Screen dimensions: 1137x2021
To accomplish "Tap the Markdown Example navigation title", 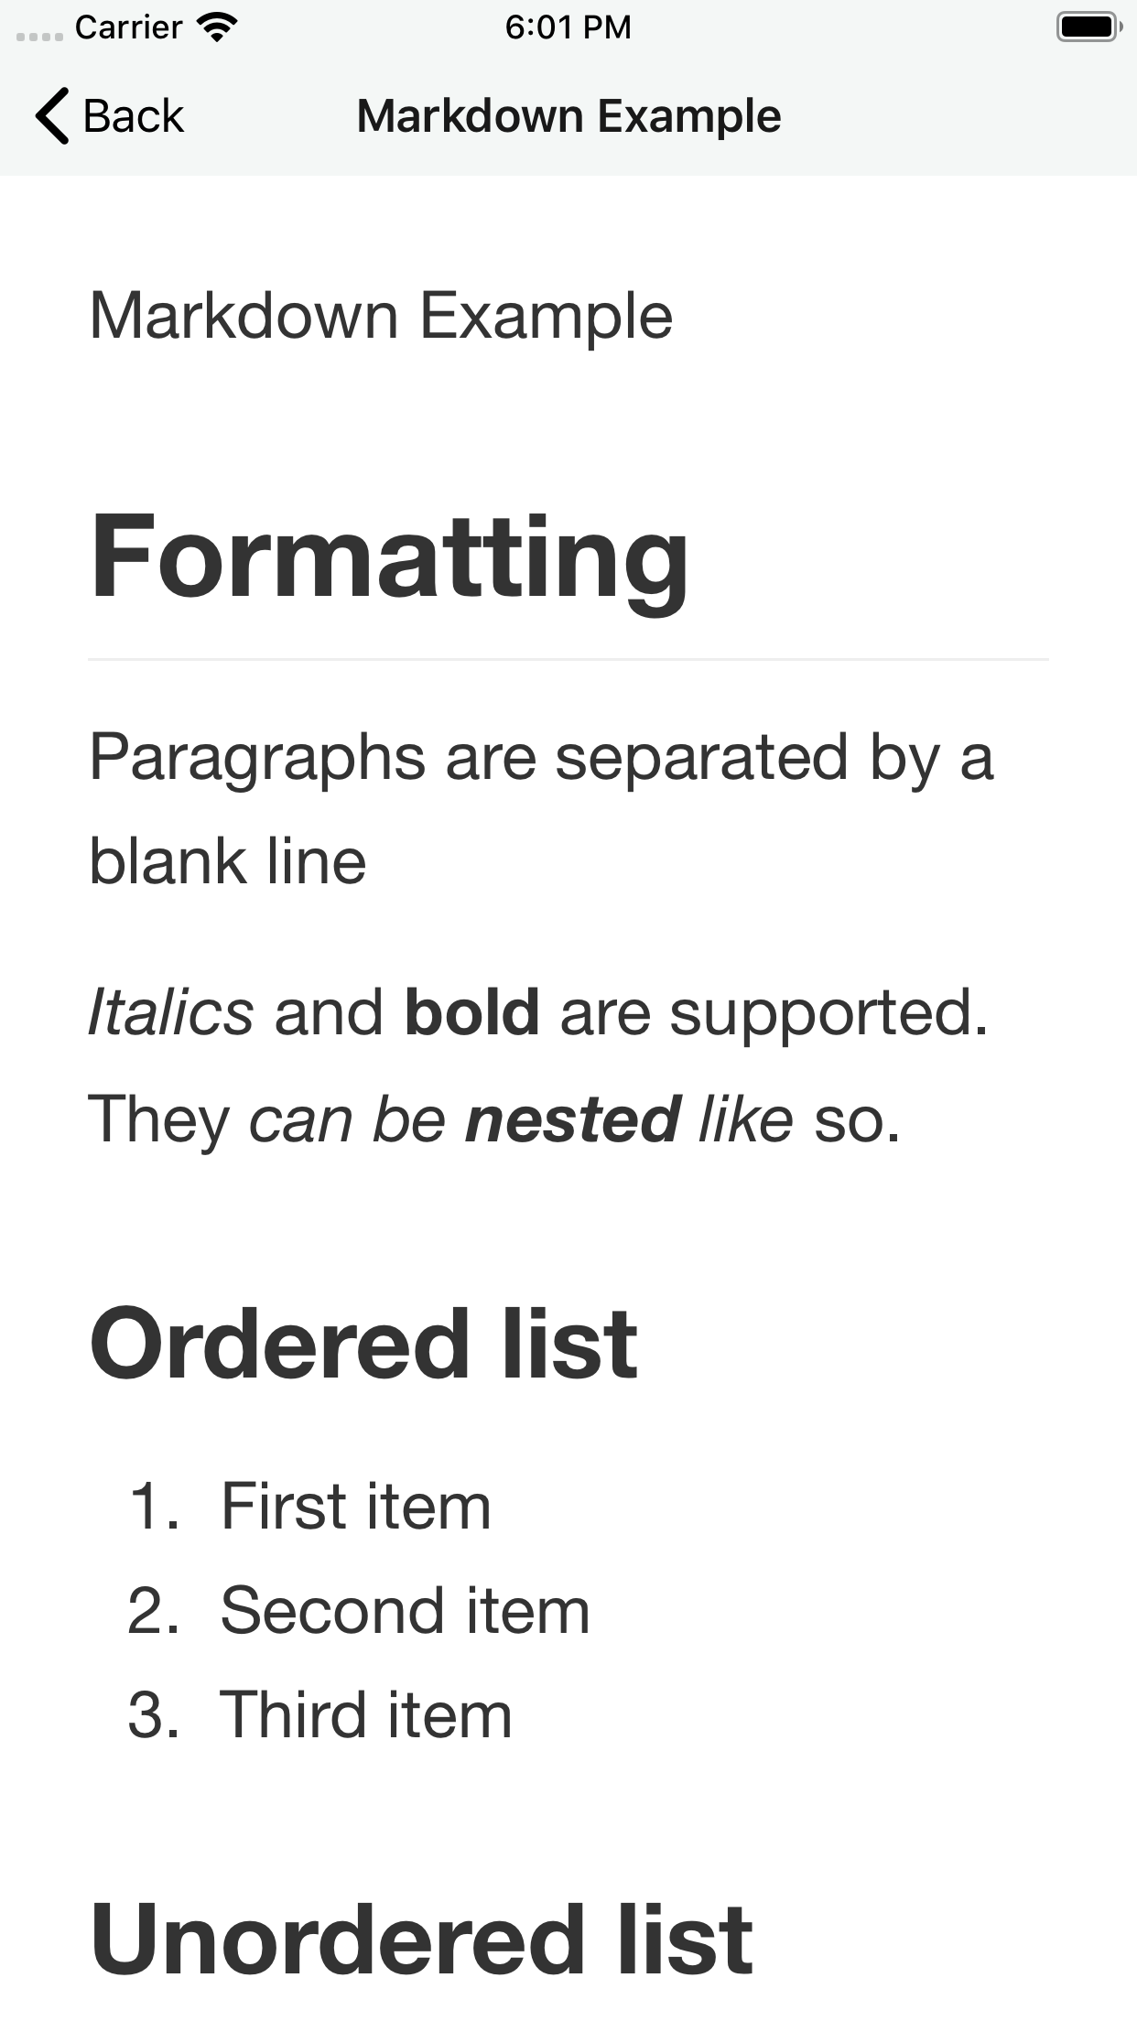I will click(x=568, y=115).
